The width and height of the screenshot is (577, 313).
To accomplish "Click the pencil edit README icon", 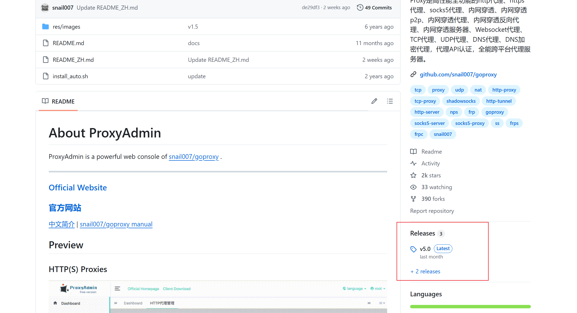I will [374, 101].
